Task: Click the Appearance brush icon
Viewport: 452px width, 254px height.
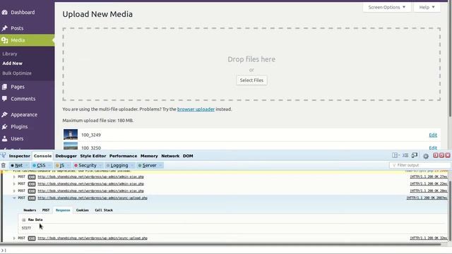Action: [5, 114]
